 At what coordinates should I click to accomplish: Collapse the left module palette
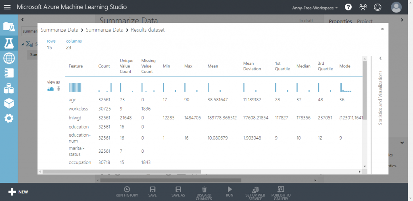23,19
